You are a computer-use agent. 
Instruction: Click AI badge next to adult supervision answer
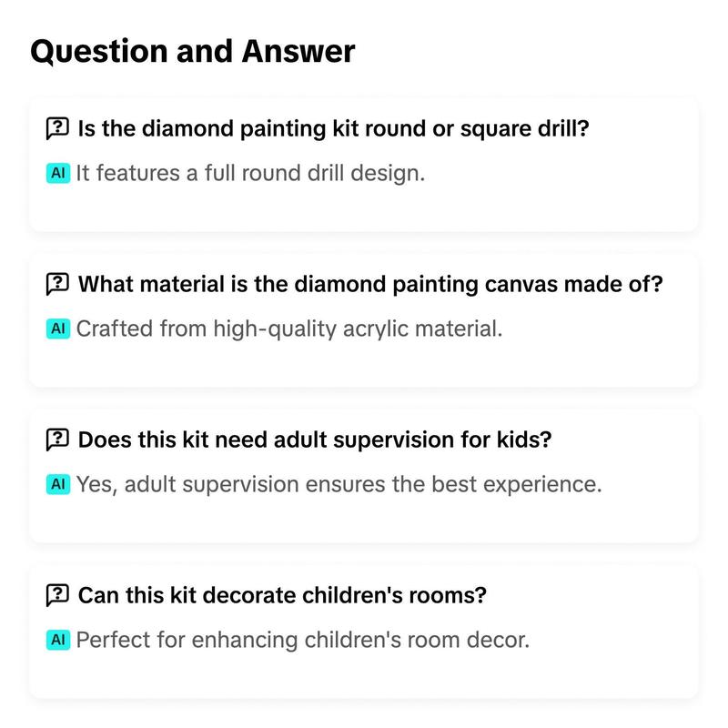pos(58,484)
